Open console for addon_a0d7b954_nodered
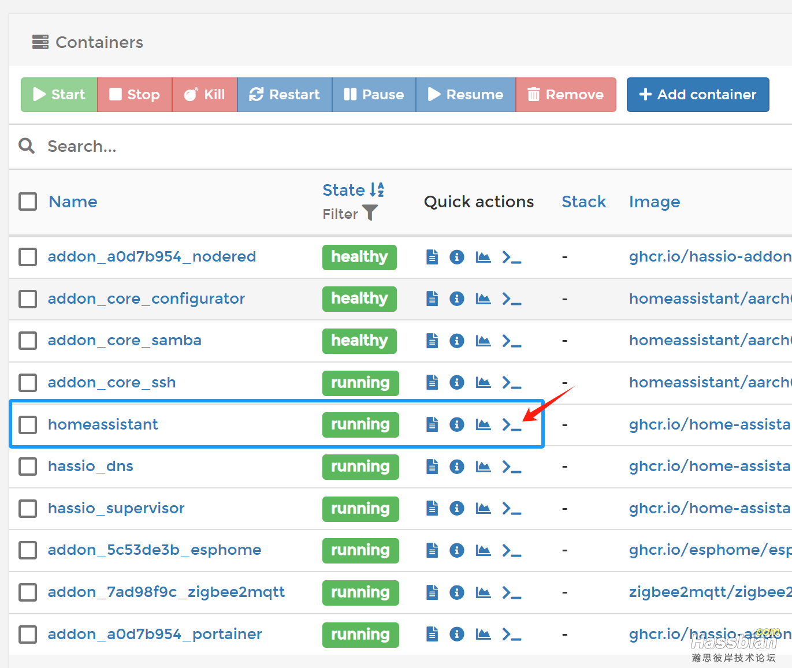 (512, 257)
